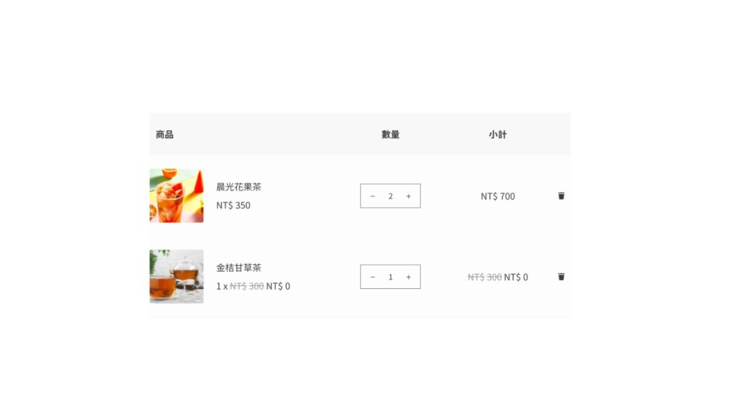This screenshot has height=417, width=742.
Task: Open the 金桔甘草茶 product thumbnail
Action: point(177,277)
